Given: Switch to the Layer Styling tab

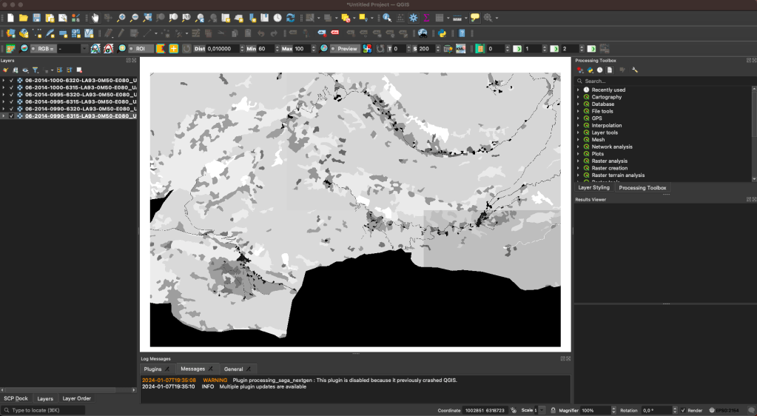Looking at the screenshot, I should coord(593,188).
